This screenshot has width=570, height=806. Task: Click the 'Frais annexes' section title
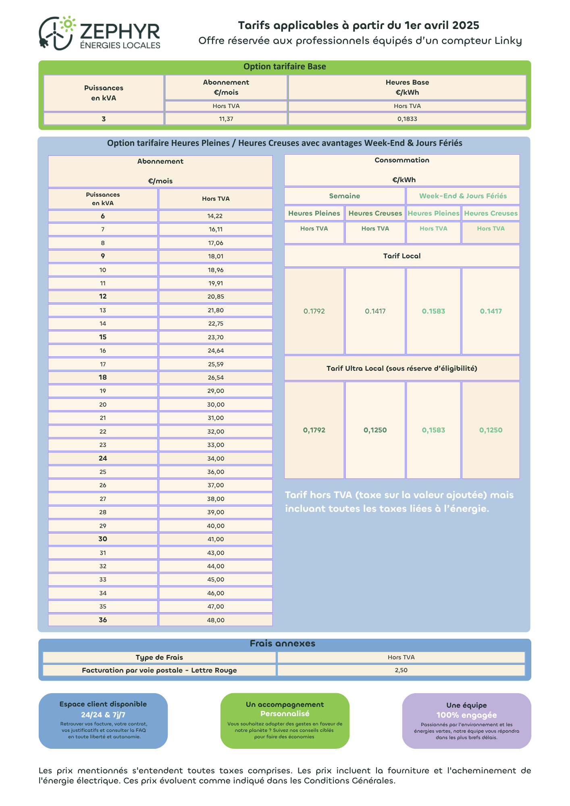[283, 644]
